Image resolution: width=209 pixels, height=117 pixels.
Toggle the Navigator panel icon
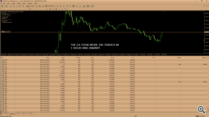coord(17,6)
